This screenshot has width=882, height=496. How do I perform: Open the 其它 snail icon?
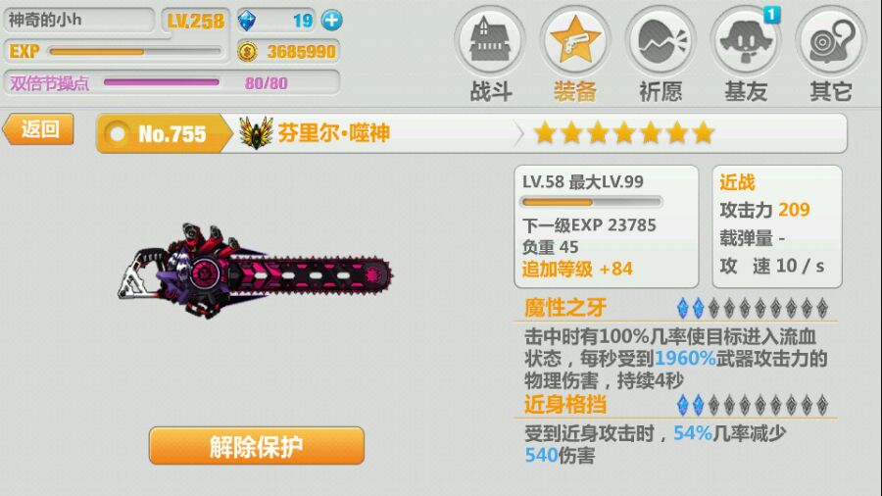pyautogui.click(x=831, y=40)
